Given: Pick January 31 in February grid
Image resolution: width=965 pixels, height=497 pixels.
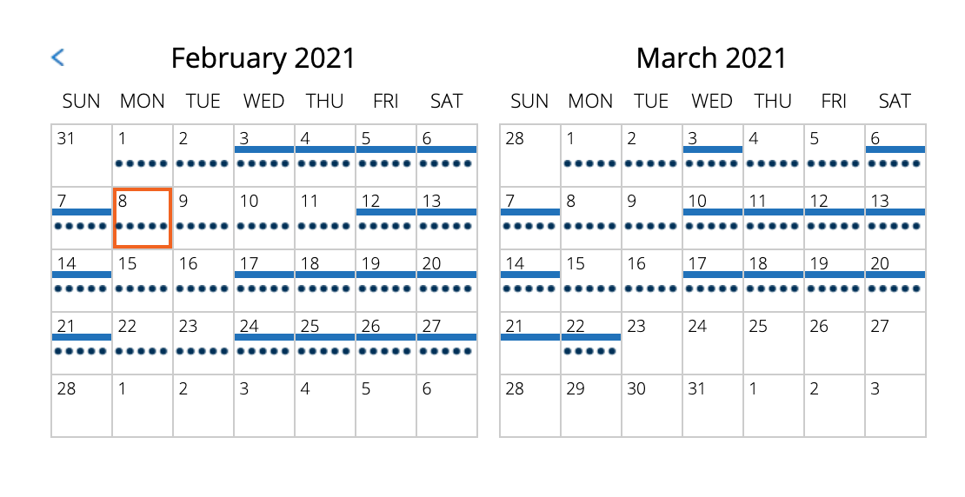Looking at the screenshot, I should coord(82,155).
